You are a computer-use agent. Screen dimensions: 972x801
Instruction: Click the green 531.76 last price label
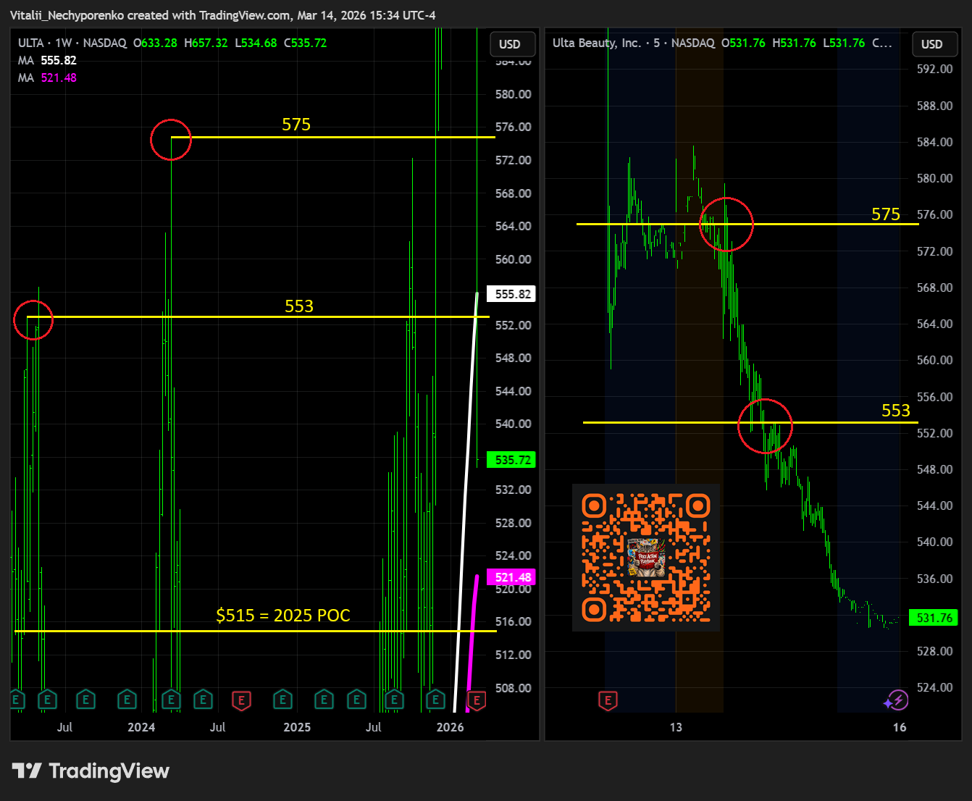[934, 618]
